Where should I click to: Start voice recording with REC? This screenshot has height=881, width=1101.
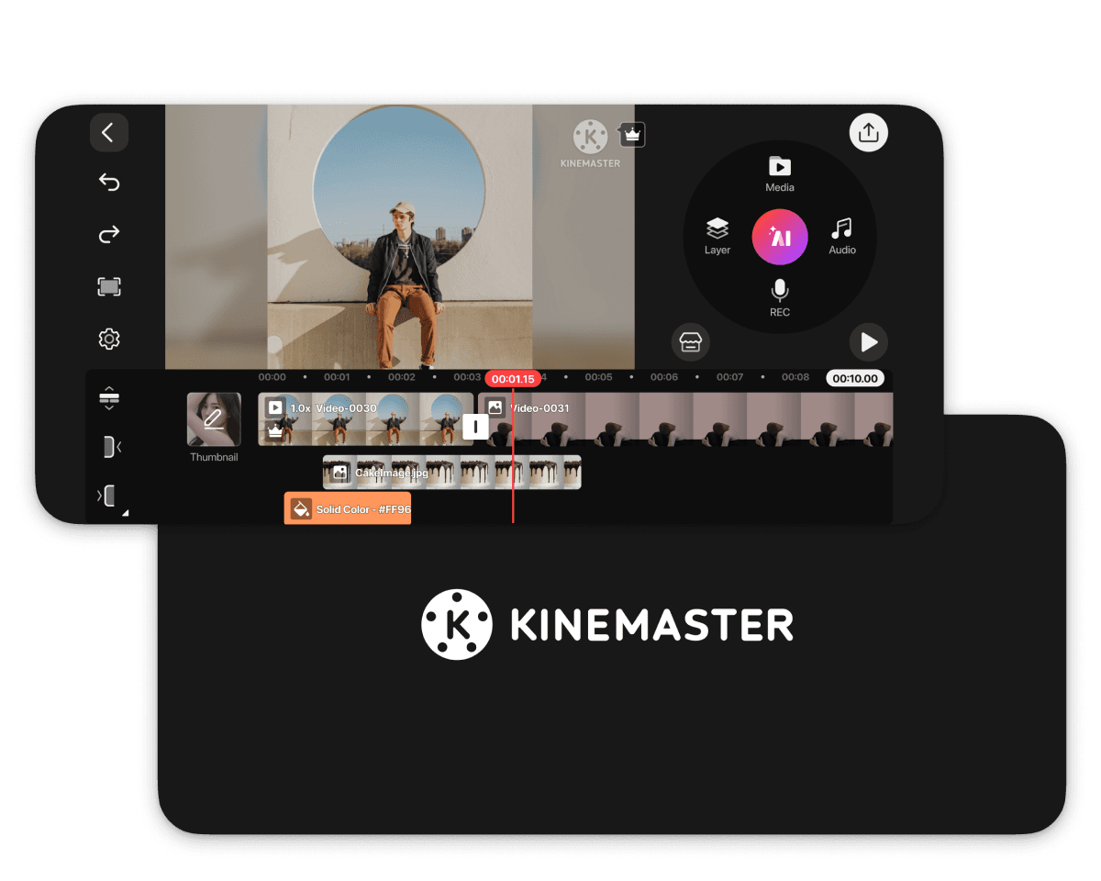point(780,298)
